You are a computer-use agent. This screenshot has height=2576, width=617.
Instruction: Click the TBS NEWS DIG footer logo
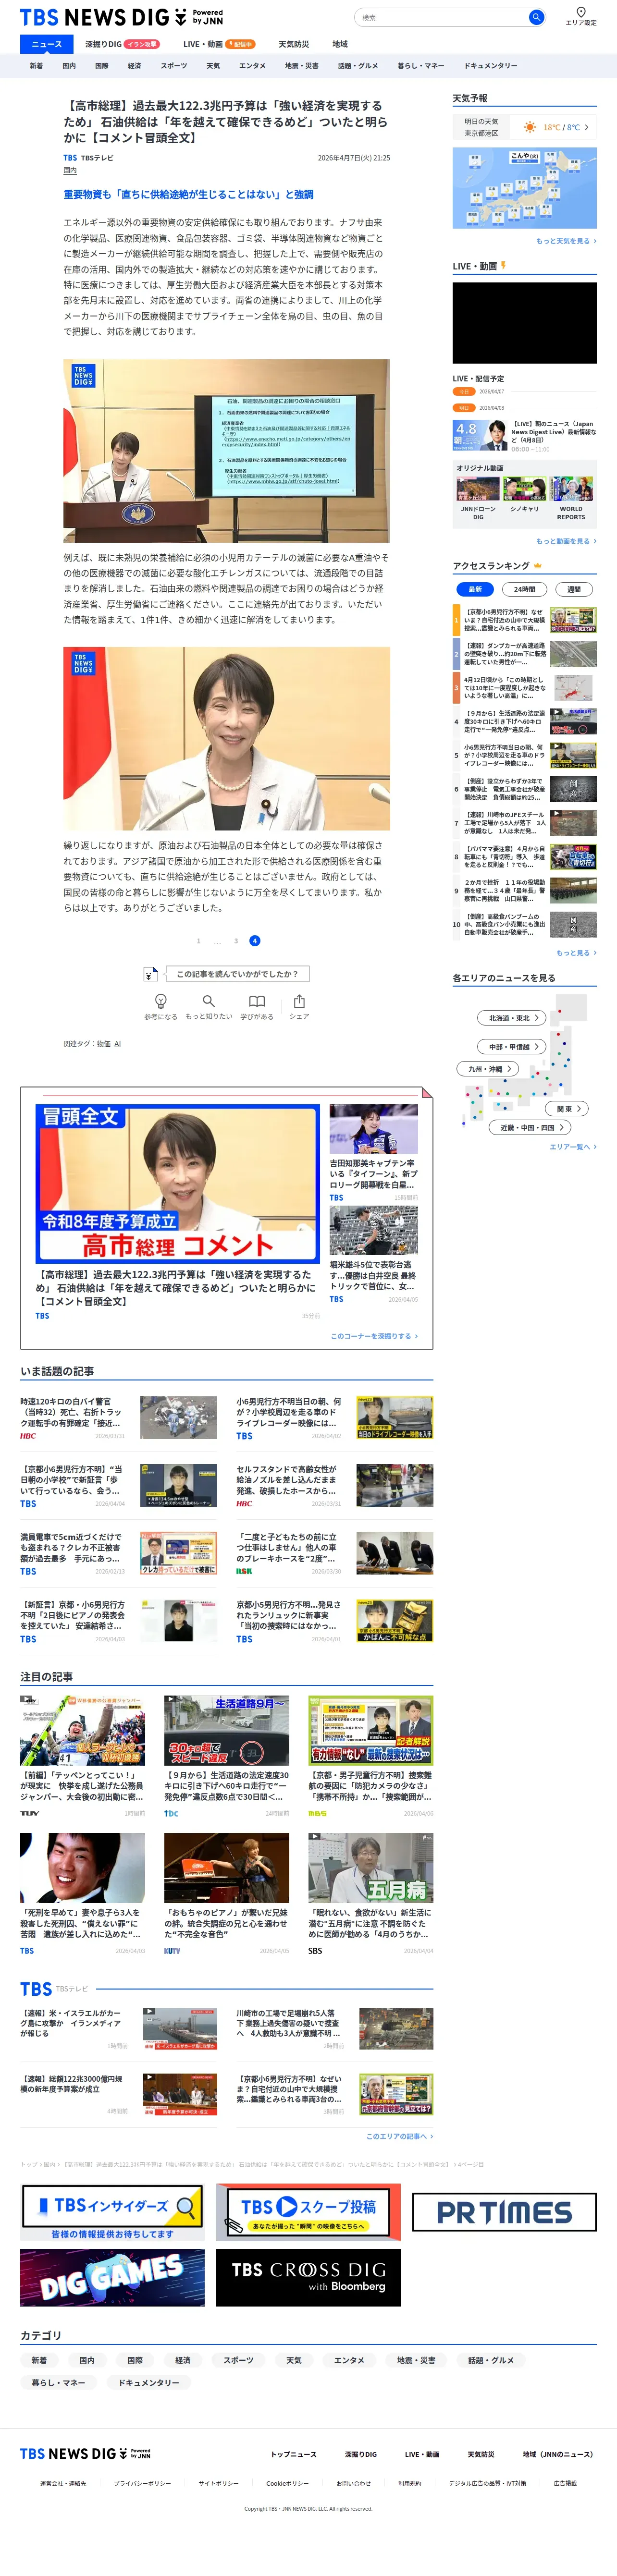[x=85, y=2454]
